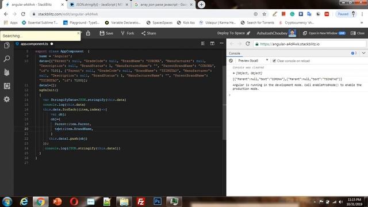Select the app.component.ts editor tab
The width and height of the screenshot is (368, 207).
pos(34,44)
